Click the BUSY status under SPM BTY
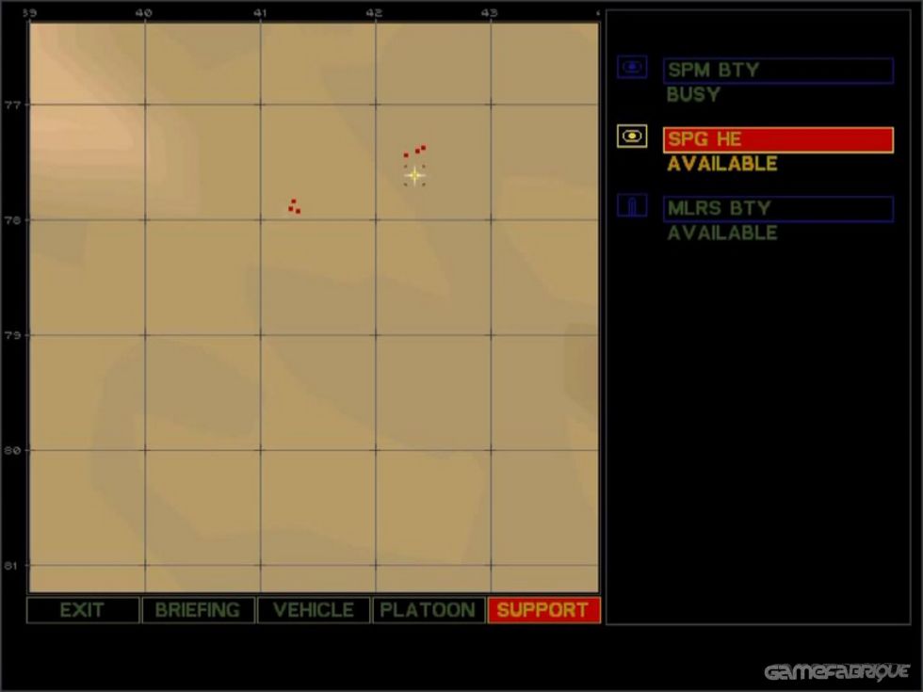This screenshot has width=923, height=692. [x=693, y=95]
